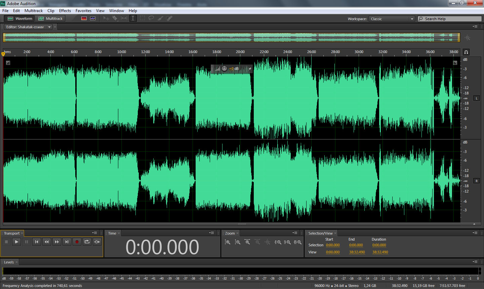Select the Lasso Selection tool
The height and width of the screenshot is (289, 484).
coord(151,18)
